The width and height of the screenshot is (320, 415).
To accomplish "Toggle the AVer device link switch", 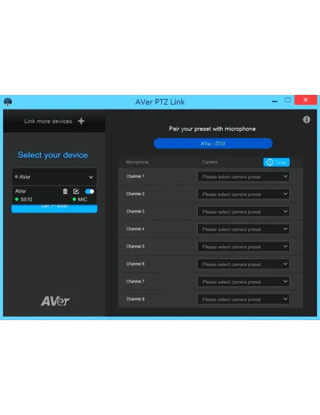I will tap(89, 191).
